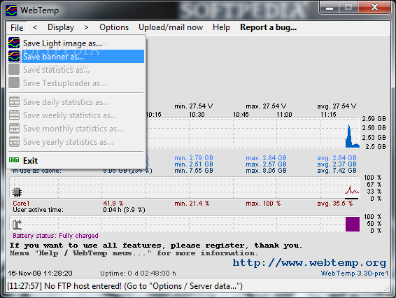This screenshot has width=396, height=298.
Task: Click the 41.8 % Core1 current value
Action: tap(113, 204)
